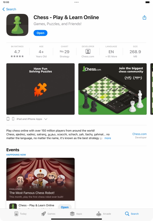
Task: Tap the Chess app pawn icon
Action: (x=17, y=25)
